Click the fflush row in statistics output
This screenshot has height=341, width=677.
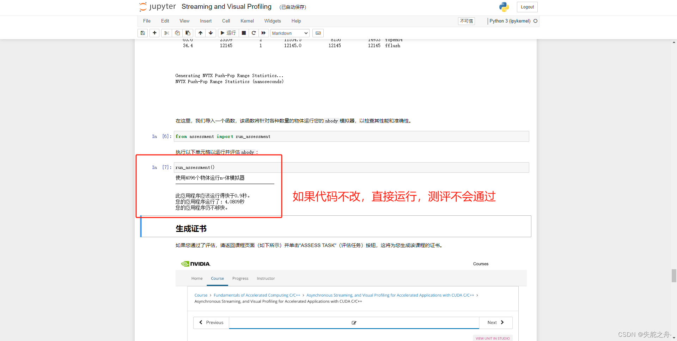[292, 46]
